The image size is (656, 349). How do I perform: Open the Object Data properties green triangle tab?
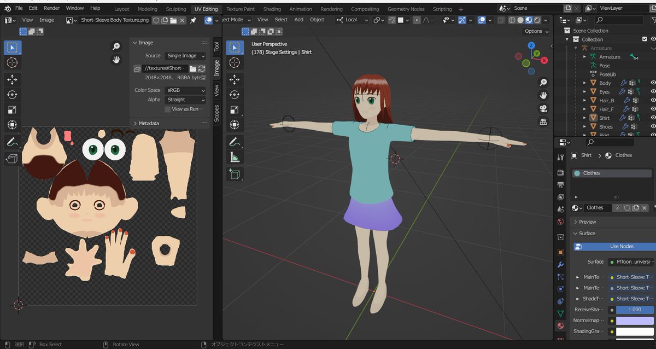pos(560,313)
